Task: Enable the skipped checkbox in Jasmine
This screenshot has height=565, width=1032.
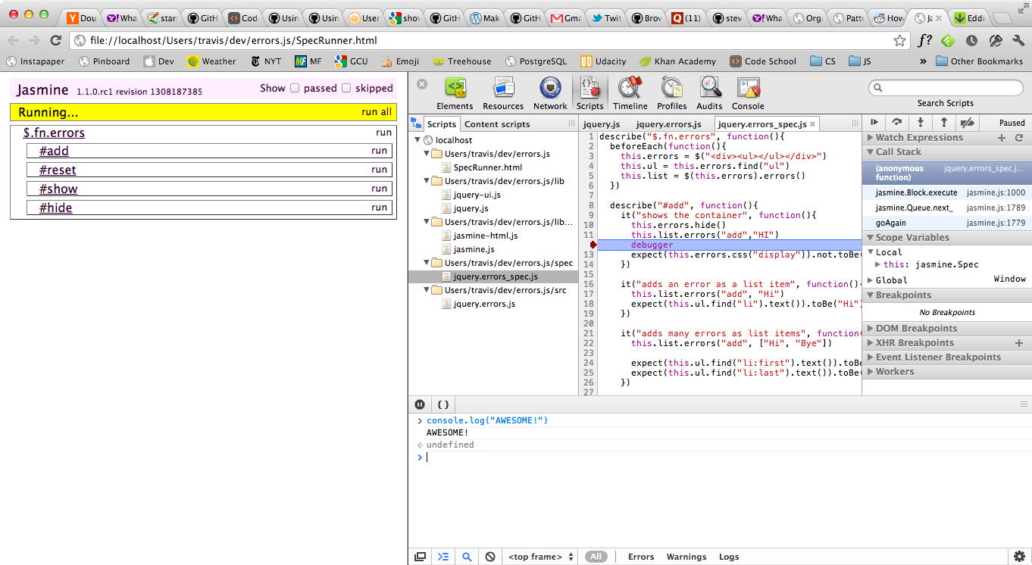Action: (346, 89)
